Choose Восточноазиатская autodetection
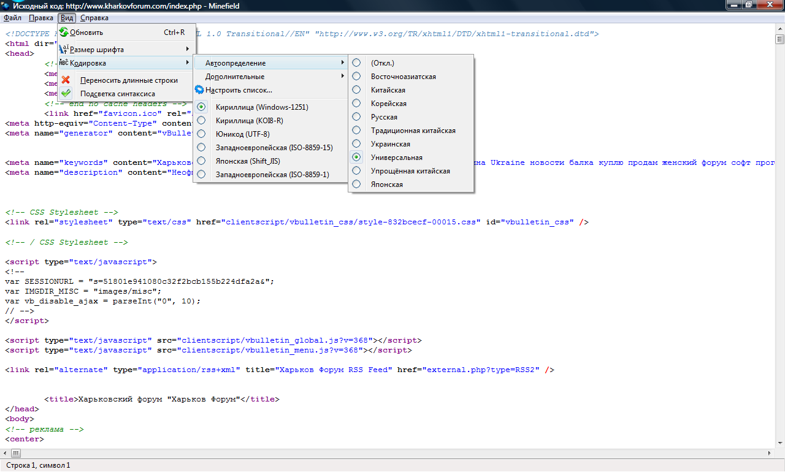 click(411, 77)
